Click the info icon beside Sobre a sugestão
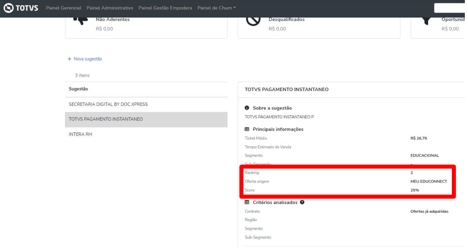Image resolution: width=468 pixels, height=248 pixels. click(x=247, y=108)
